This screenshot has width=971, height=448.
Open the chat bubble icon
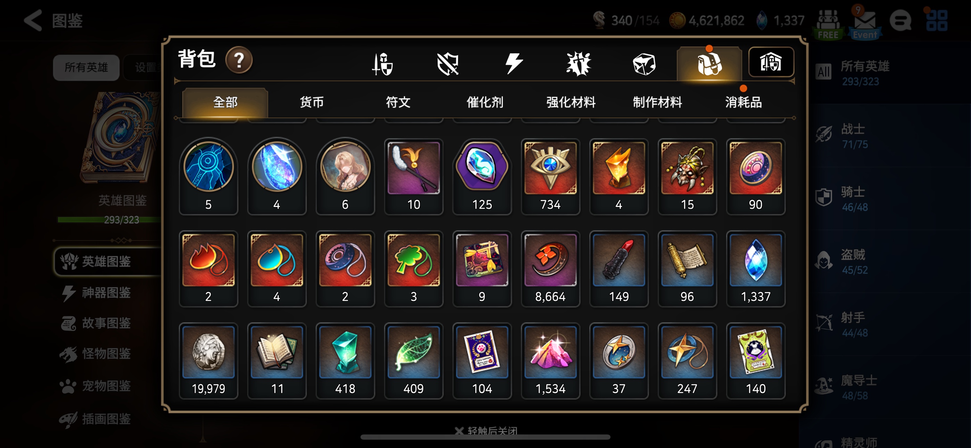pyautogui.click(x=901, y=21)
